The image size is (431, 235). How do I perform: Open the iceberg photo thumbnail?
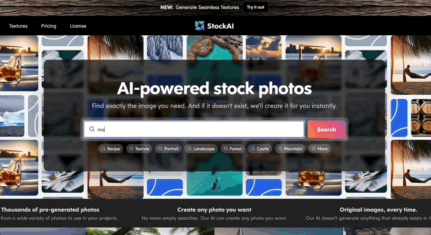(x=12, y=116)
